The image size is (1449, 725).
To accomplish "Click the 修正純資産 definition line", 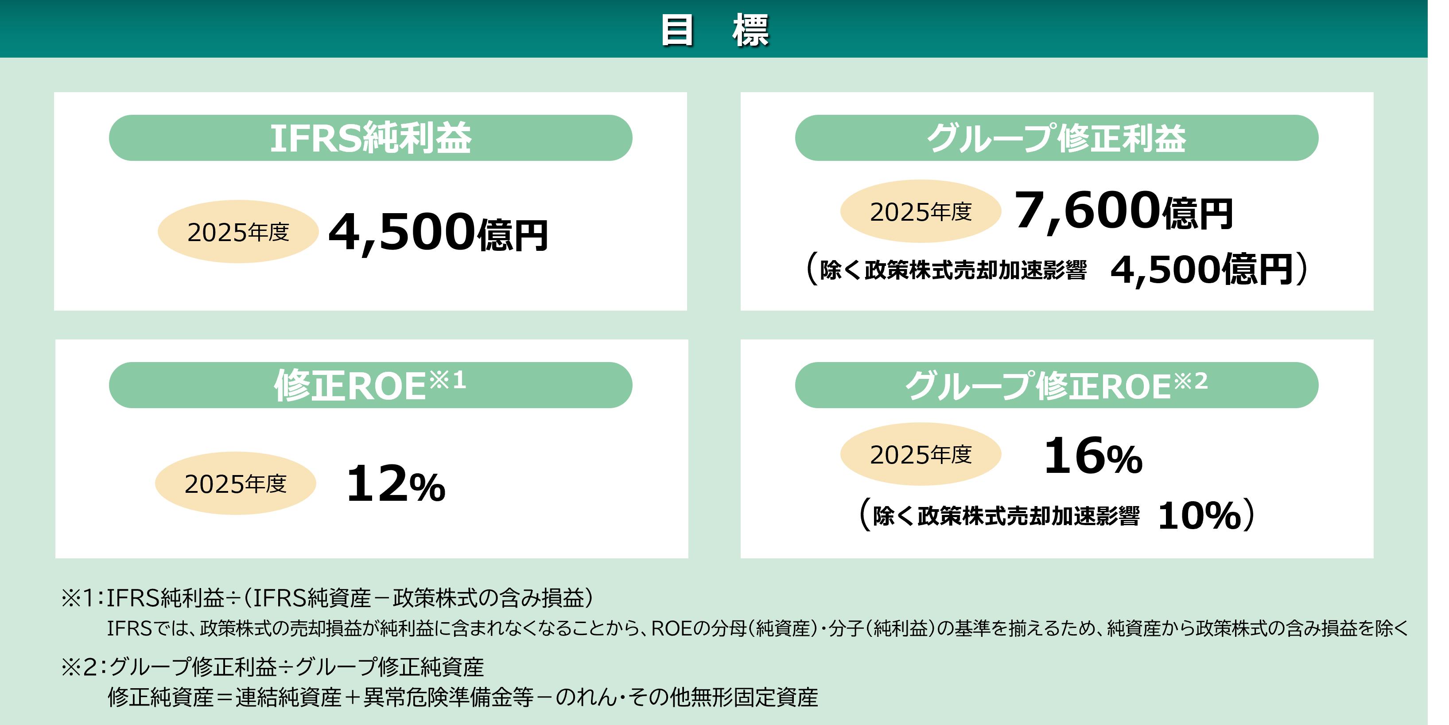I will click(462, 698).
